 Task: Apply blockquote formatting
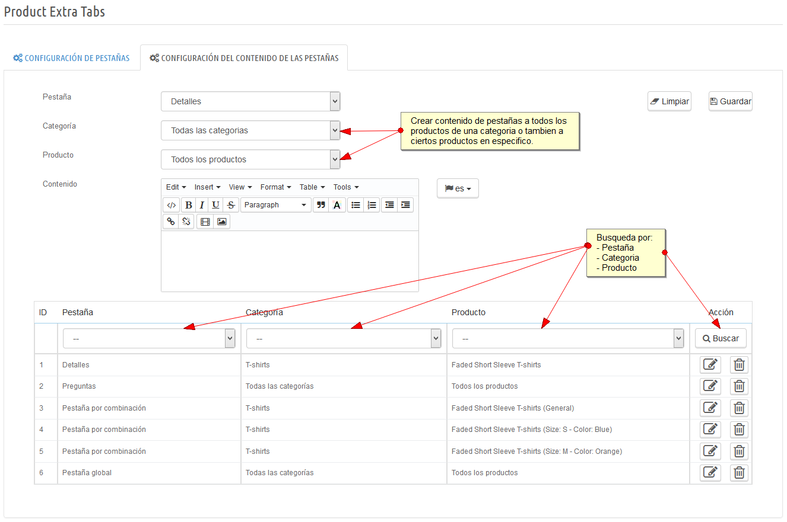point(321,205)
